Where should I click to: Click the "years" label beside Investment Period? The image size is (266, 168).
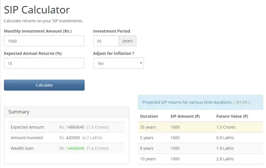(127, 41)
